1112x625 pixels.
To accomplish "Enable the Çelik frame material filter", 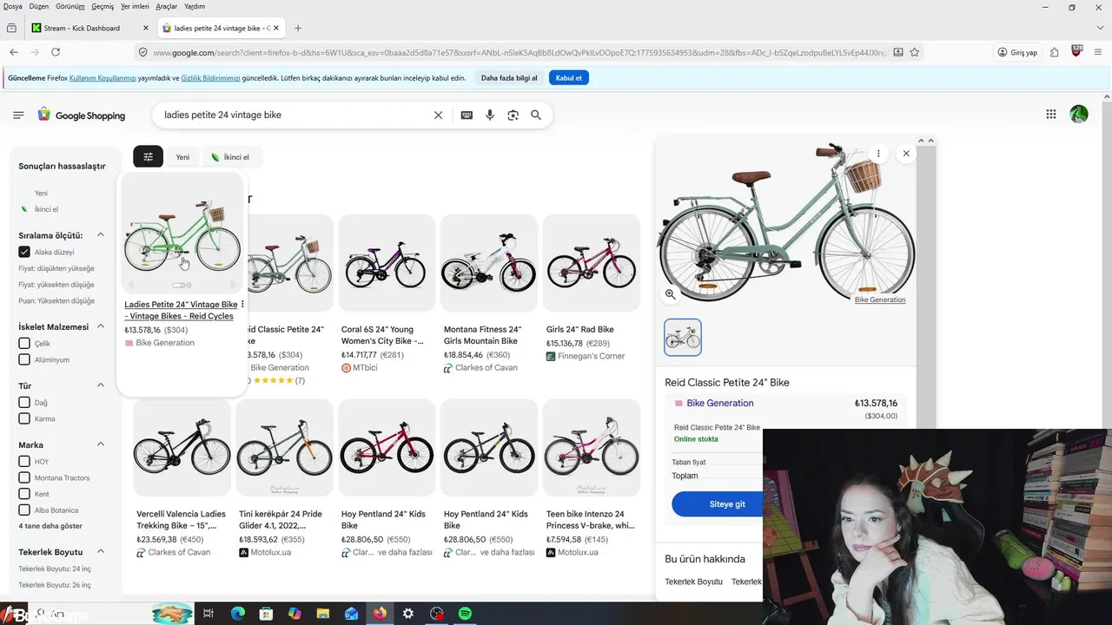I will (x=24, y=344).
